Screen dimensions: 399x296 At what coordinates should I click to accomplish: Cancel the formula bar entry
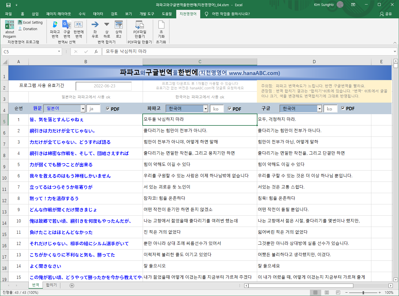click(76, 52)
